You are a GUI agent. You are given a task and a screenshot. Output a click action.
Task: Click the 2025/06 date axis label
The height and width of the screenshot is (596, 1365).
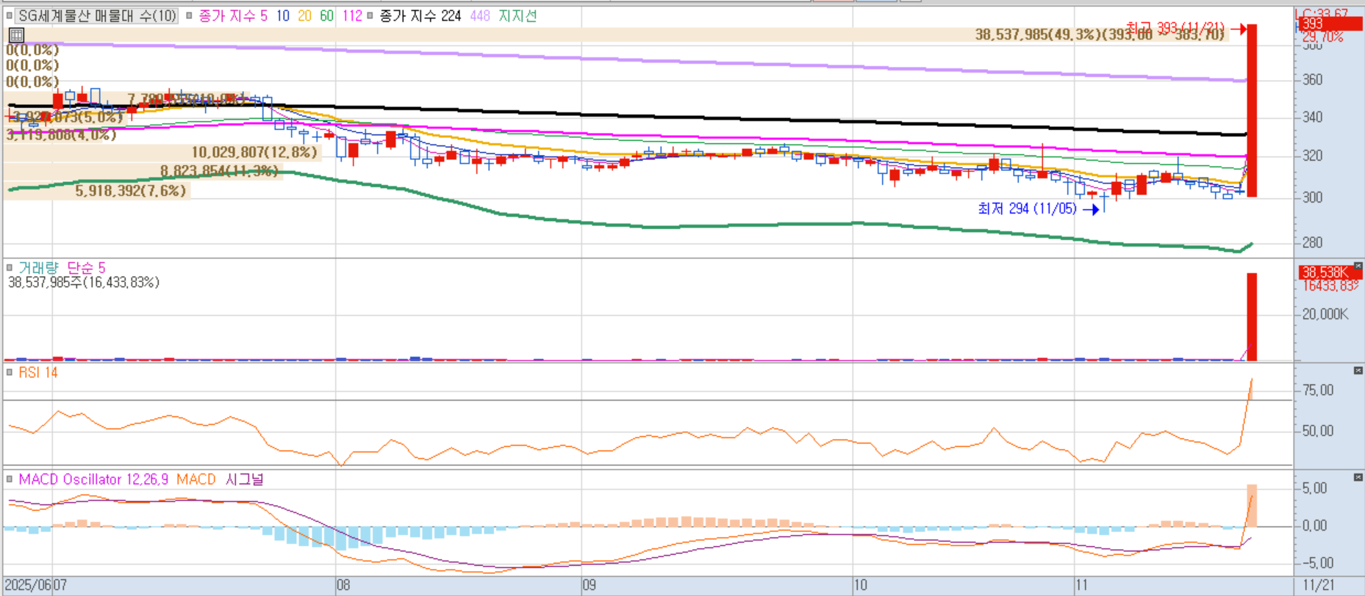point(29,585)
